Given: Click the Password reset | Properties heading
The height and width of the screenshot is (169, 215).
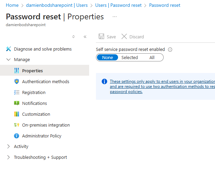Looking at the screenshot, I should click(55, 17).
